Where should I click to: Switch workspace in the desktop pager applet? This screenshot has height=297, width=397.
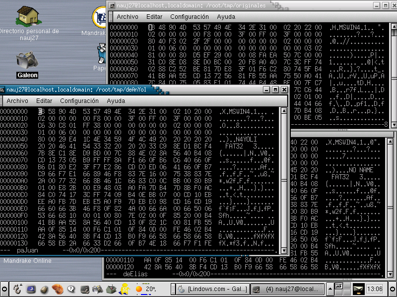(x=343, y=289)
